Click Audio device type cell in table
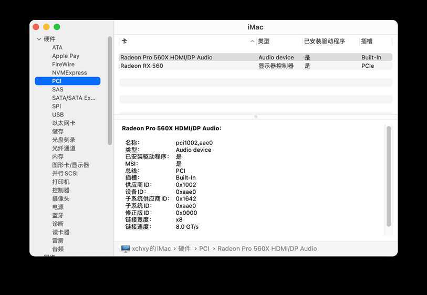This screenshot has width=427, height=295. point(276,57)
